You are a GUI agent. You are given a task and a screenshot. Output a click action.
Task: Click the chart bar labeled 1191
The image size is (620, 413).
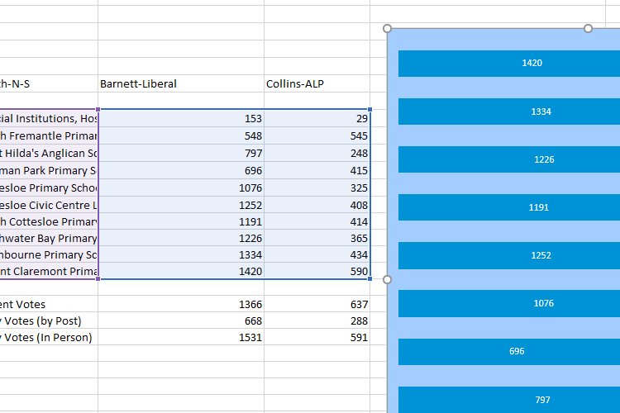(508, 207)
